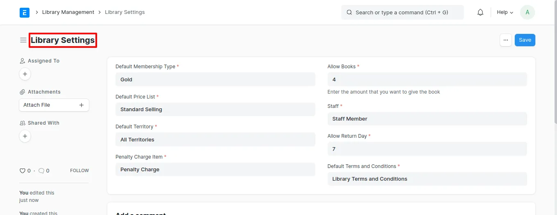Open the ERPNext home logo

tap(25, 12)
